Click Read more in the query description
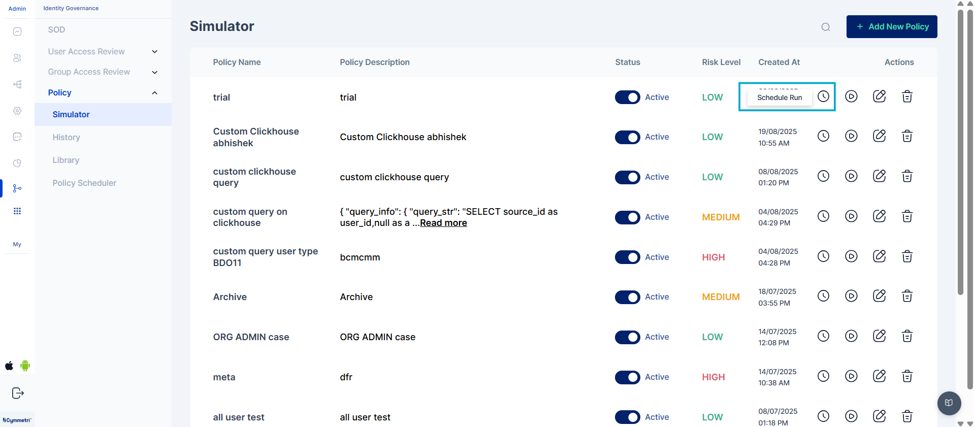The image size is (974, 427). coord(443,223)
